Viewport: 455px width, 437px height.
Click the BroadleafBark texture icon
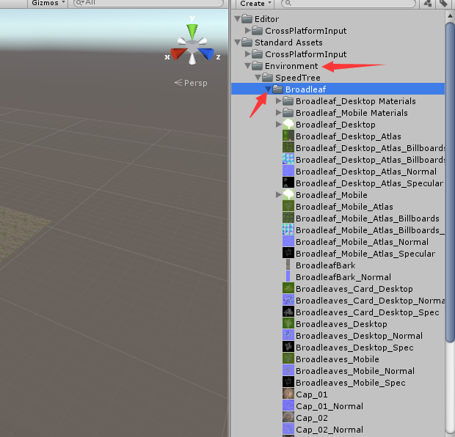coord(288,265)
